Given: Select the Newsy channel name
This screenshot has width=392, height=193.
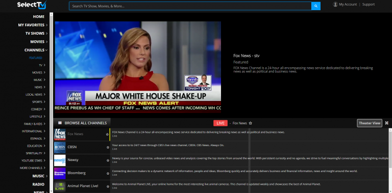Looking at the screenshot, I should 73,160.
